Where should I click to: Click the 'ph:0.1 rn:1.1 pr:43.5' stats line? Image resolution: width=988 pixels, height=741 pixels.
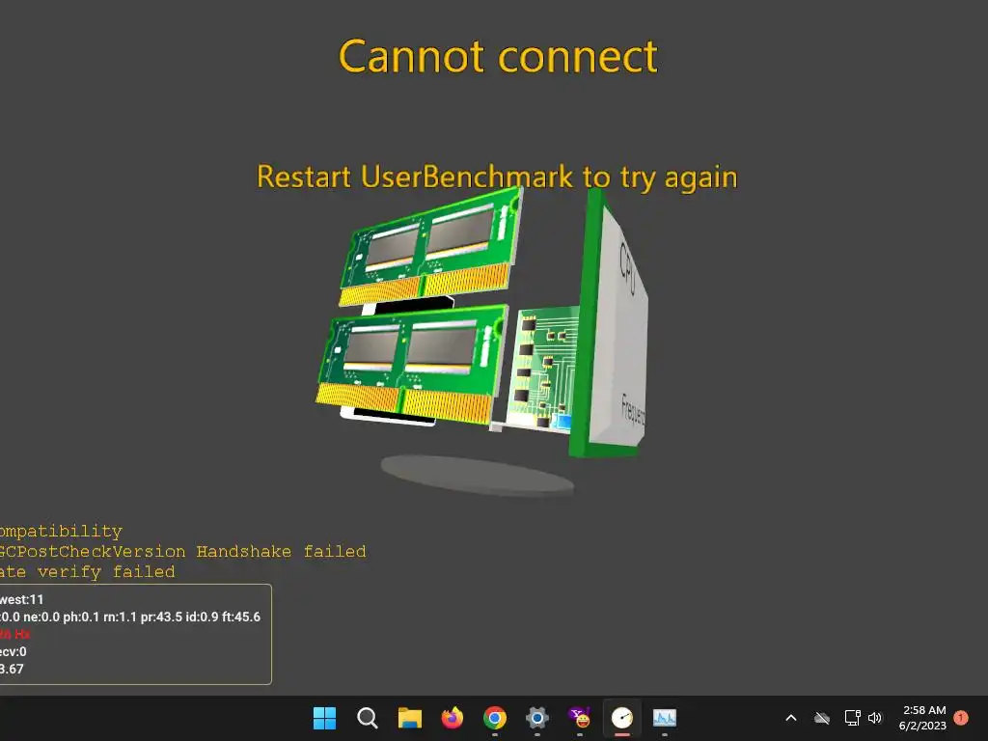130,617
